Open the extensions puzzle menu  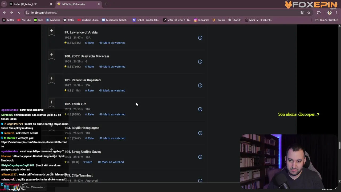coord(319,13)
